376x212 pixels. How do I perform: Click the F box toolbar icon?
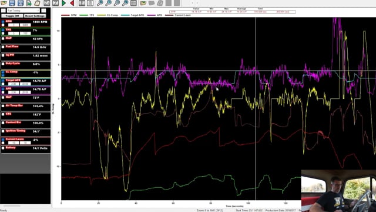point(82,3)
